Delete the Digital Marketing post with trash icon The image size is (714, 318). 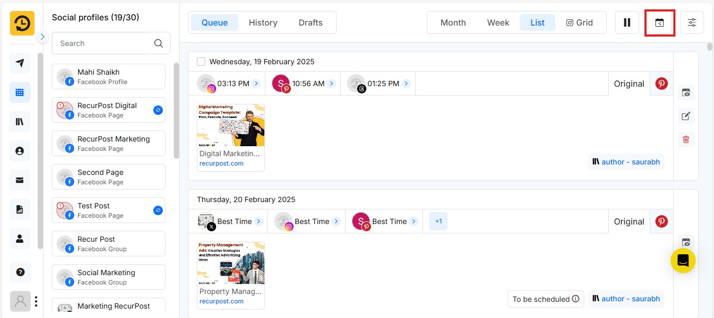(x=686, y=139)
